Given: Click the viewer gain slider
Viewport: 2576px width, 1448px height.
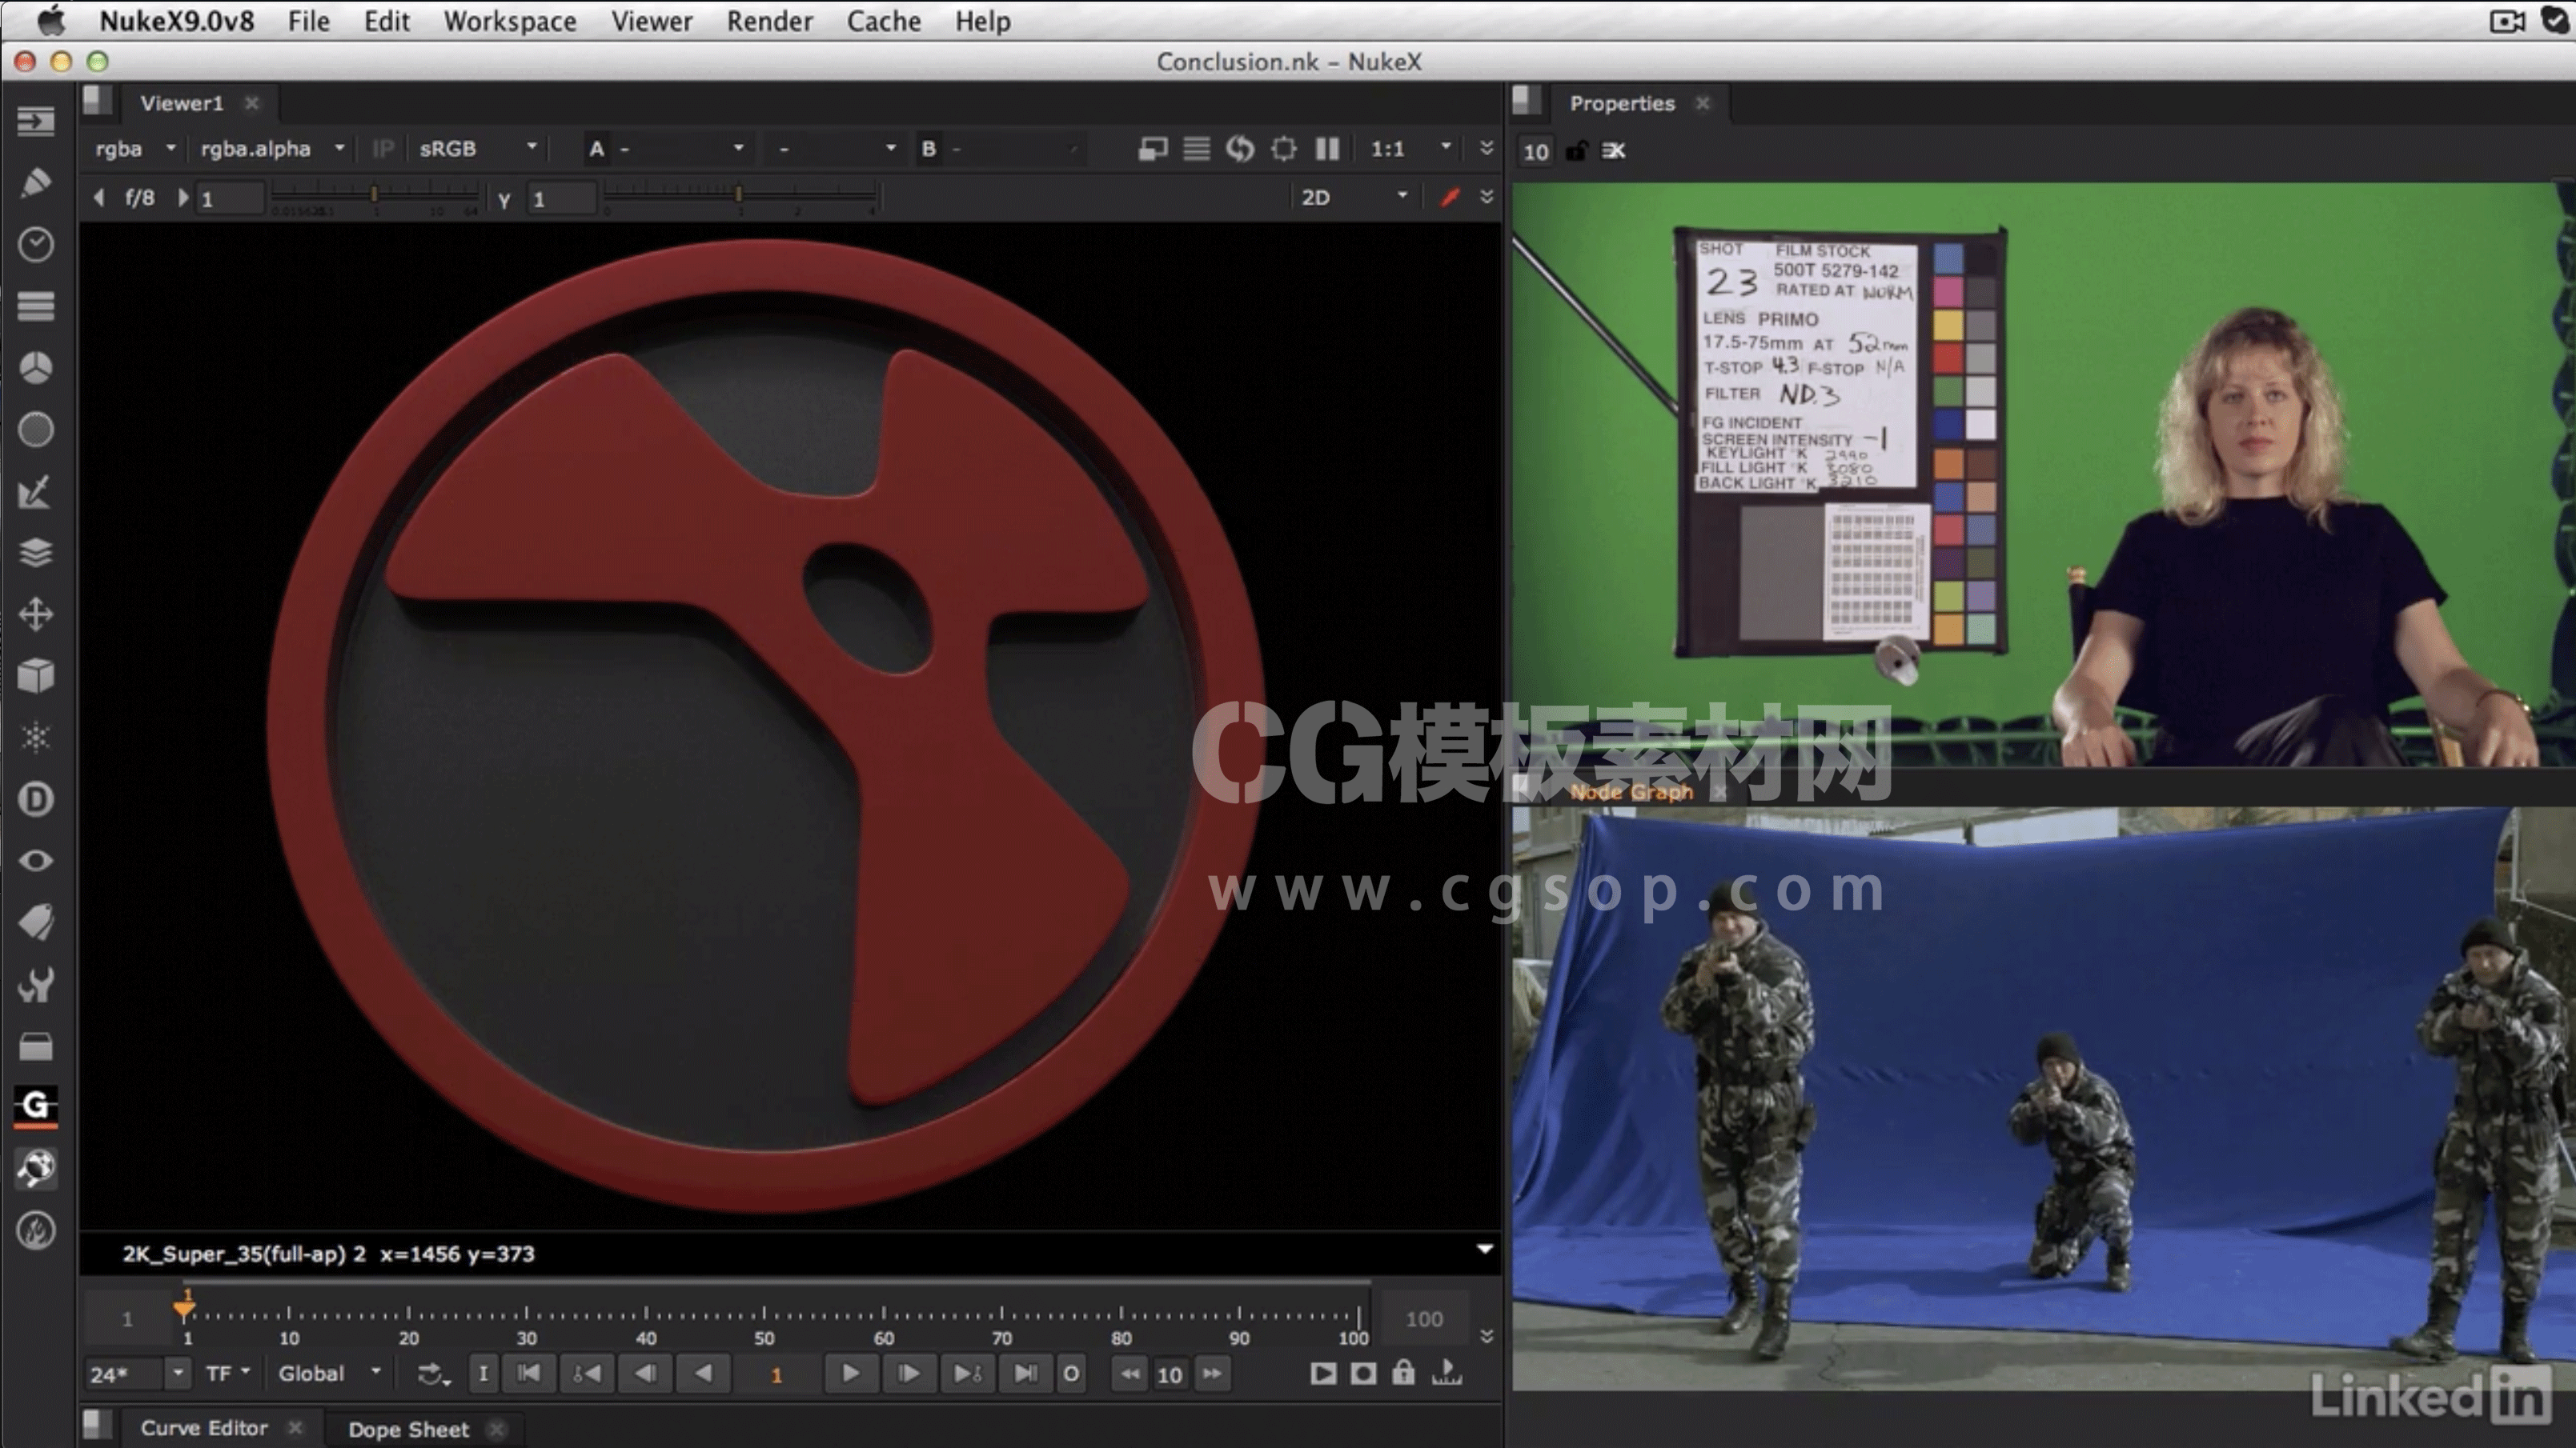Looking at the screenshot, I should pyautogui.click(x=374, y=193).
